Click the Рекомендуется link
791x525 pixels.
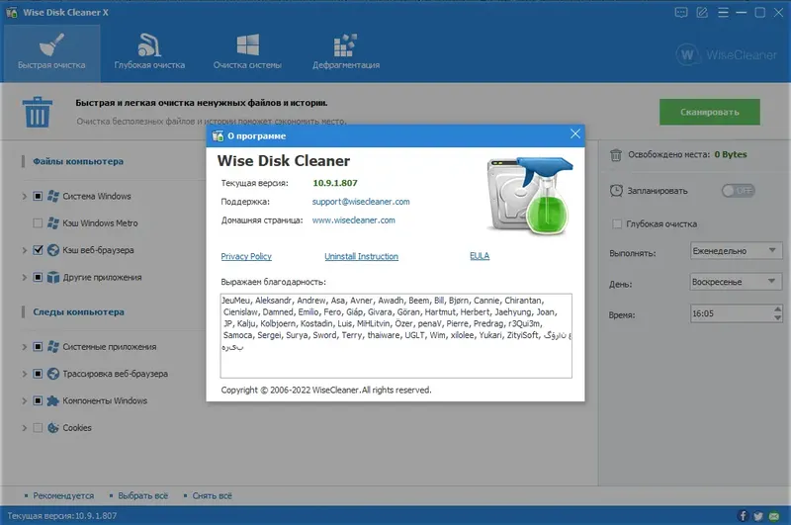click(63, 495)
